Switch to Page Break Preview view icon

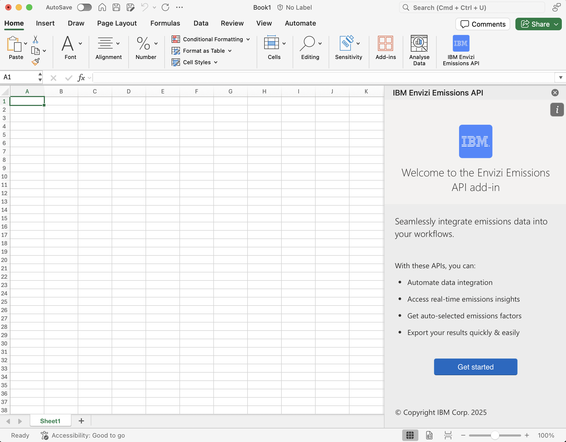click(x=448, y=435)
